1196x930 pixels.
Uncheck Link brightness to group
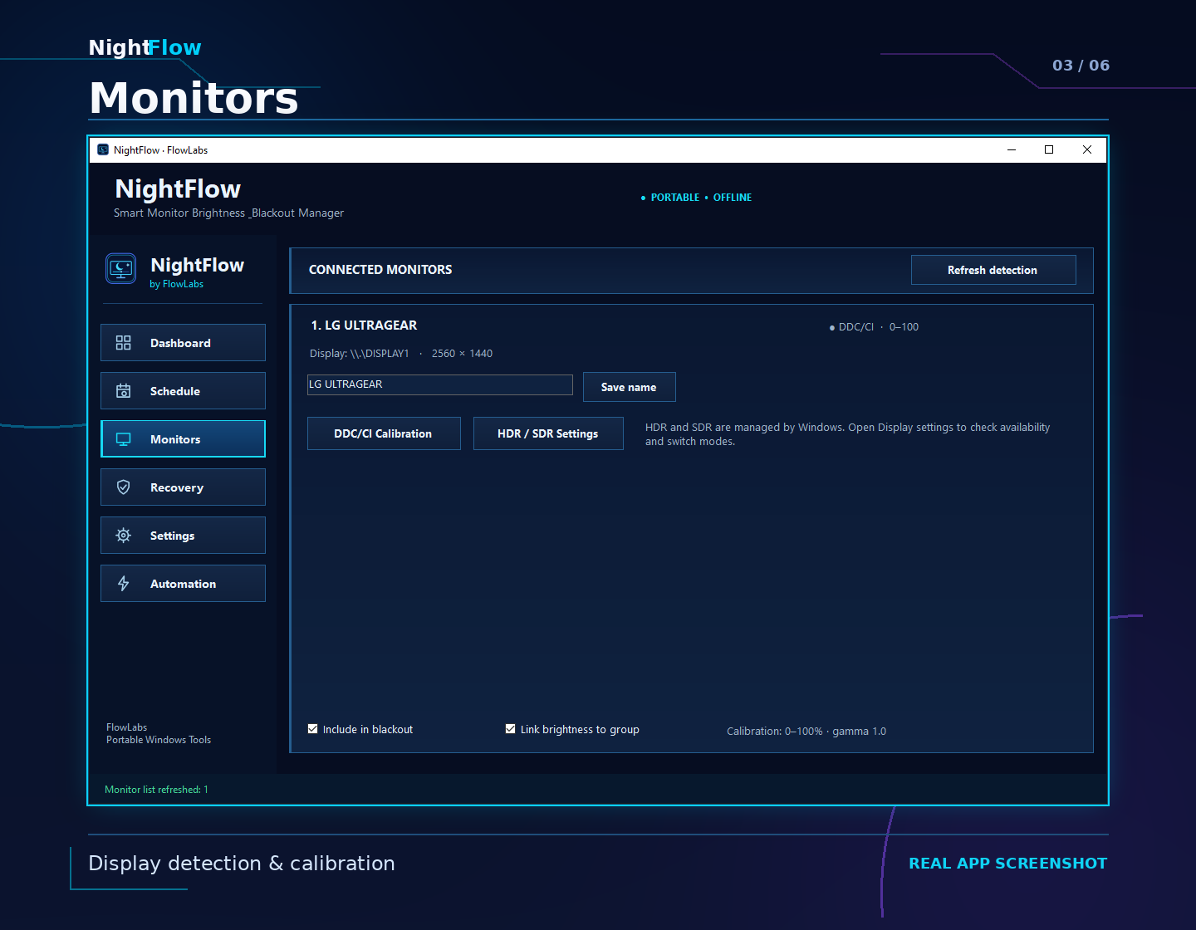[511, 729]
